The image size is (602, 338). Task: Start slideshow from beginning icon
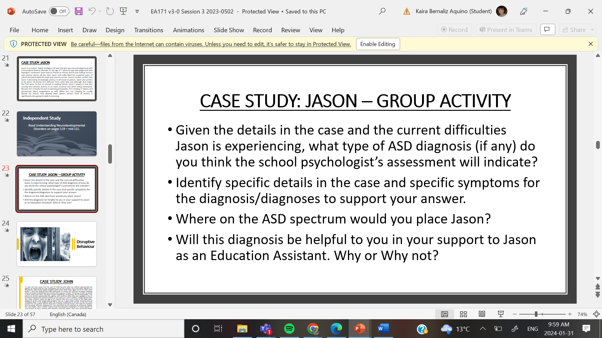pyautogui.click(x=123, y=12)
